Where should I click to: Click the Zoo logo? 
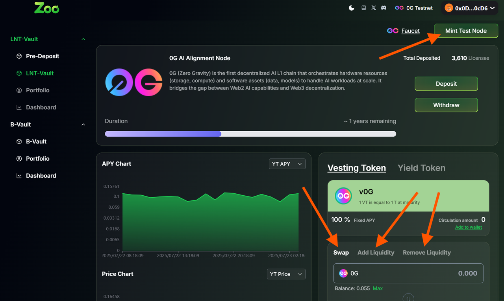tap(46, 8)
